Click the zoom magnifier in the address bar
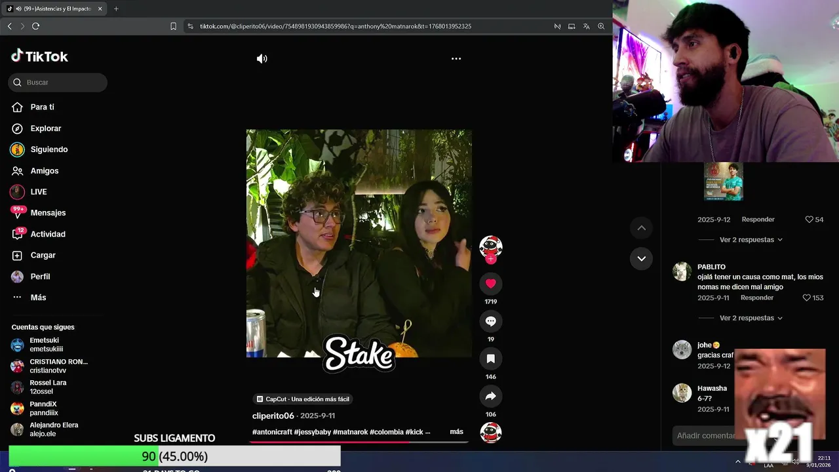The height and width of the screenshot is (472, 839). 601,26
